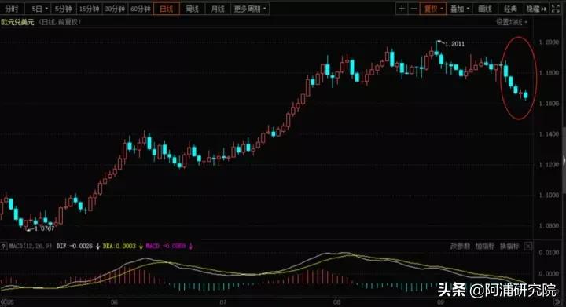Screen dimensions: 566x307
Task: Open the 叠加 overlay dropdown
Action: point(460,9)
